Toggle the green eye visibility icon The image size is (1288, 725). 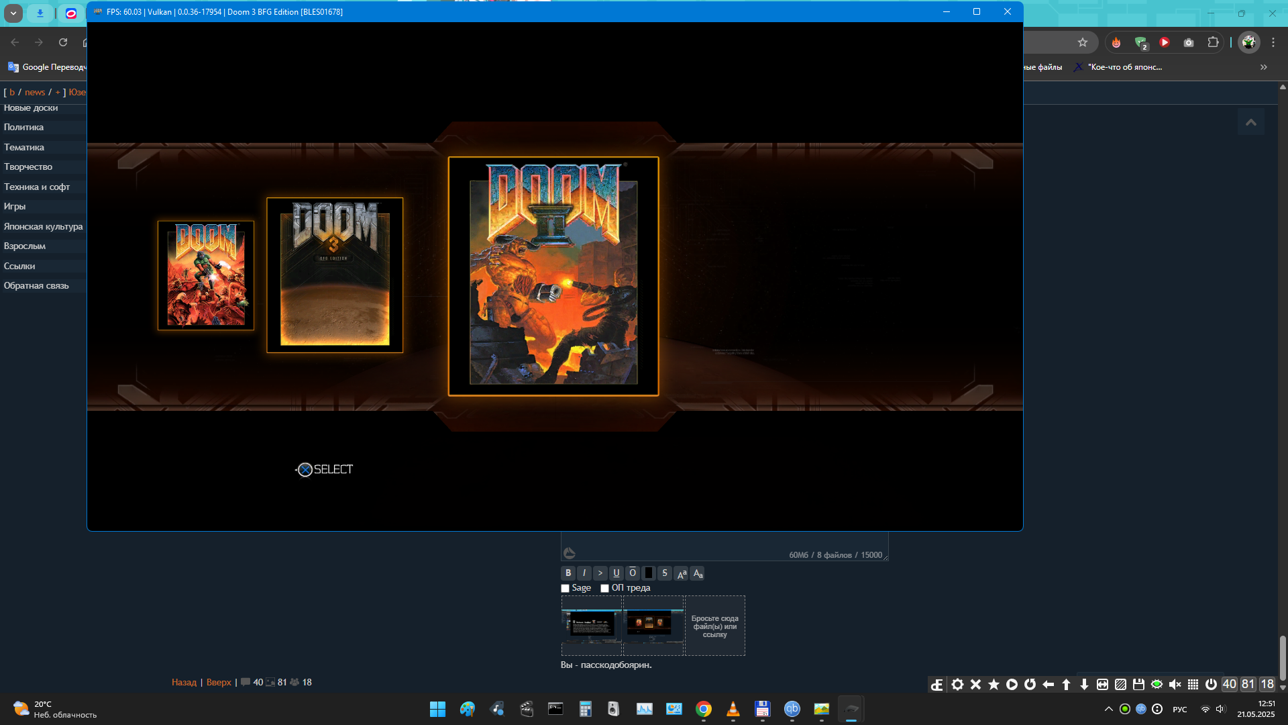[1157, 685]
